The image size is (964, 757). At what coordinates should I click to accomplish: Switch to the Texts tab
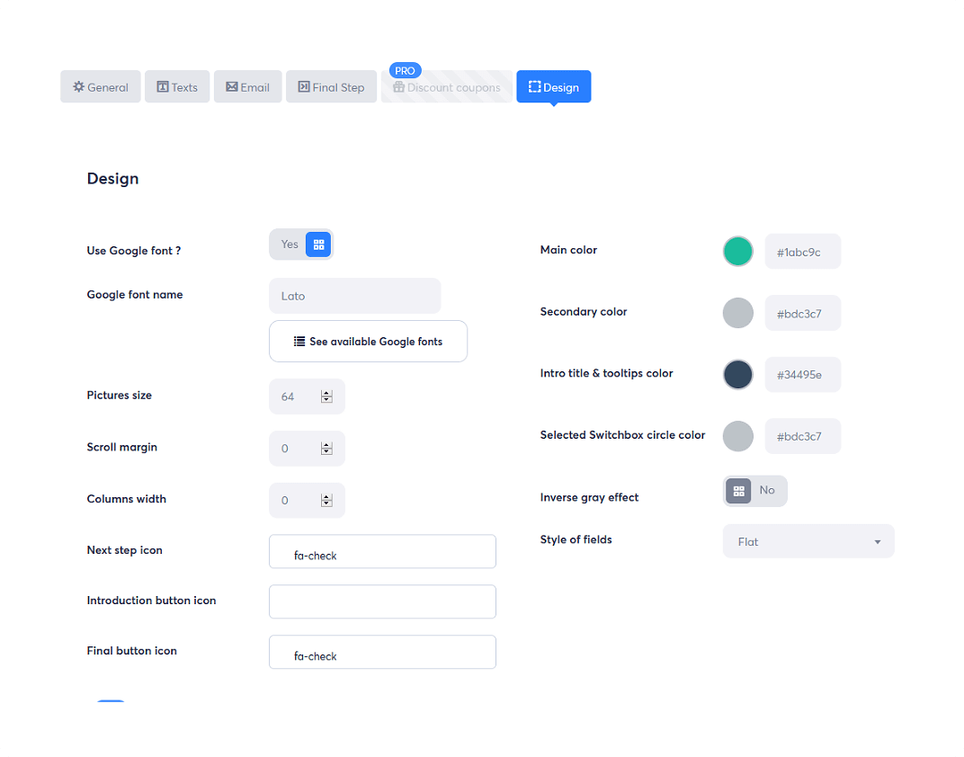coord(177,86)
